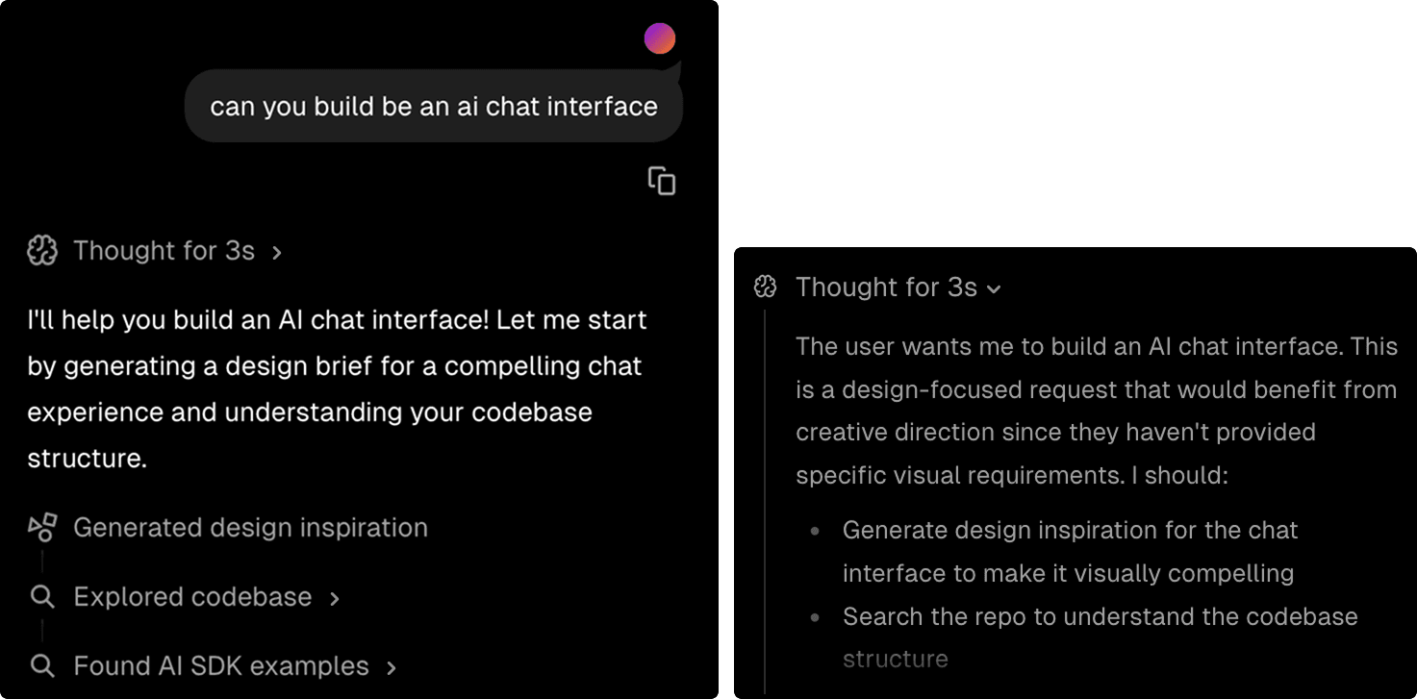Toggle visibility of the thinking details
Viewport: 1417px width, 699px height.
pos(994,288)
